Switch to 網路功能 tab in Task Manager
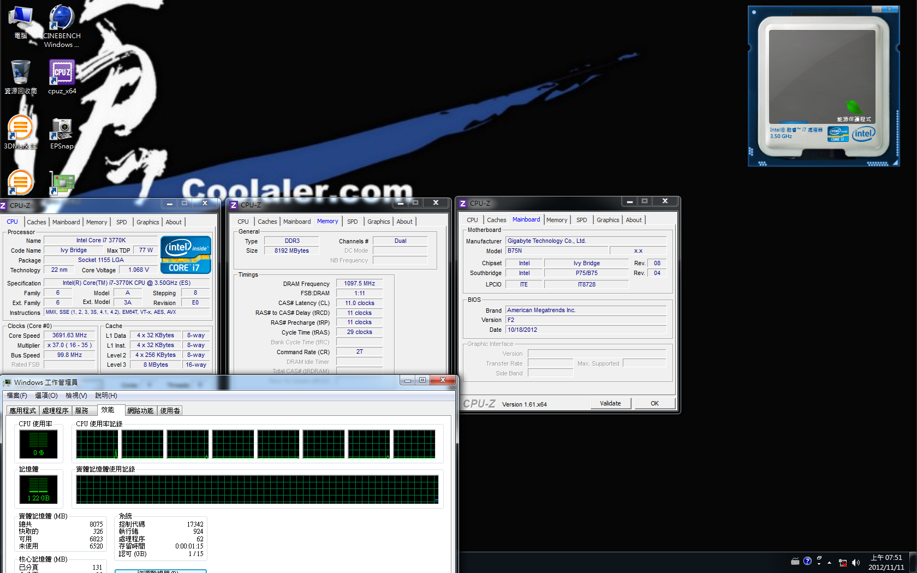This screenshot has width=917, height=573. tap(140, 411)
